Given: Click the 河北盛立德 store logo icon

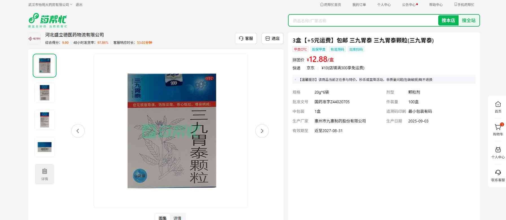Looking at the screenshot, I should (x=34, y=39).
